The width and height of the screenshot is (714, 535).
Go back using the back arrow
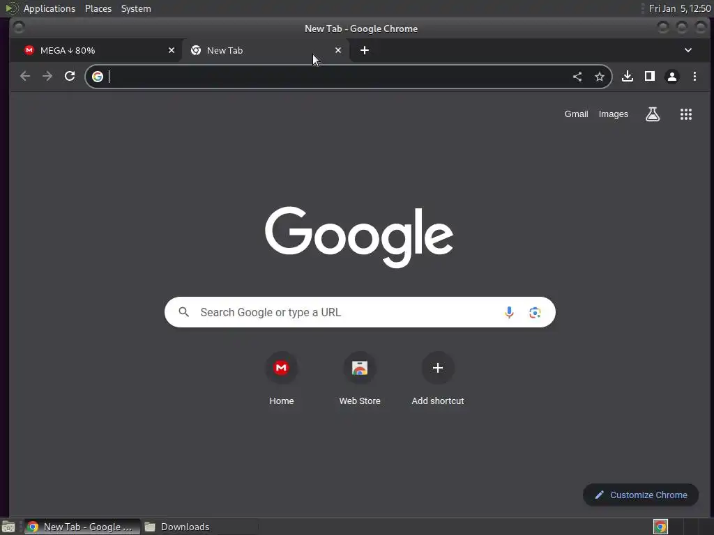click(x=25, y=77)
